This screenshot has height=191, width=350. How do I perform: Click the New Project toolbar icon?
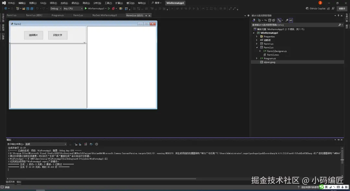click(x=17, y=8)
